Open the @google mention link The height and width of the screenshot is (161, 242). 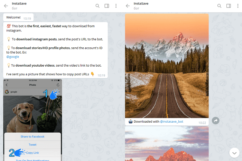tap(12, 57)
